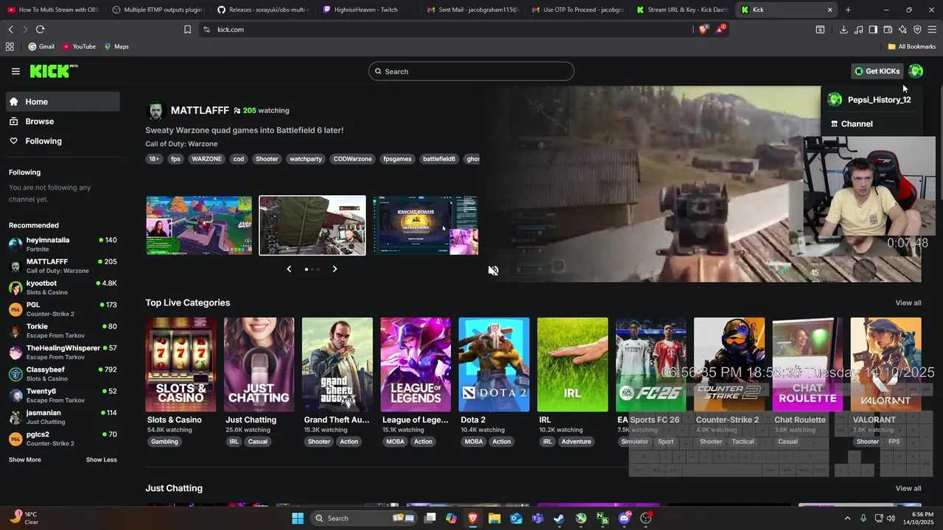The height and width of the screenshot is (530, 943).
Task: Open Classybeef recommended channel
Action: click(x=63, y=374)
